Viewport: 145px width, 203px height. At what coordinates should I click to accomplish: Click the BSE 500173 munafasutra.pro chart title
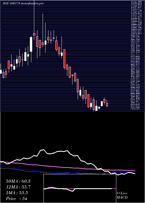coord(23,3)
